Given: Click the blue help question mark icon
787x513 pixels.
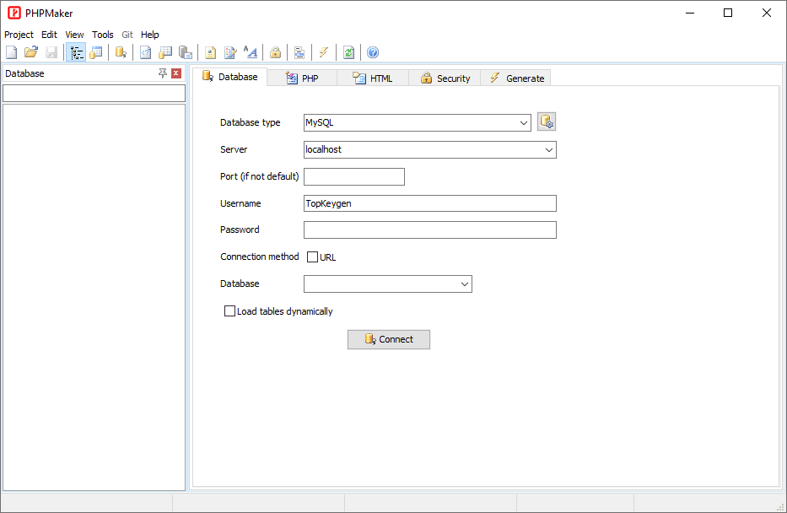Looking at the screenshot, I should (373, 52).
